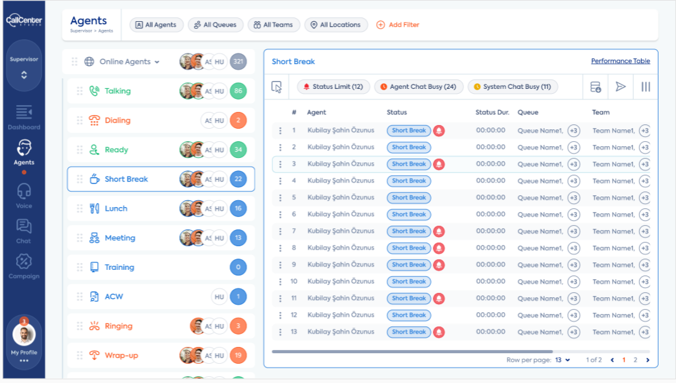Click bell alert icon on row 1
Screen dimensions: 676x383
[439, 131]
